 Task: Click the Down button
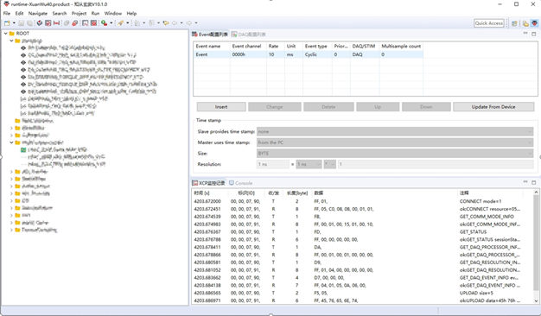(x=426, y=107)
